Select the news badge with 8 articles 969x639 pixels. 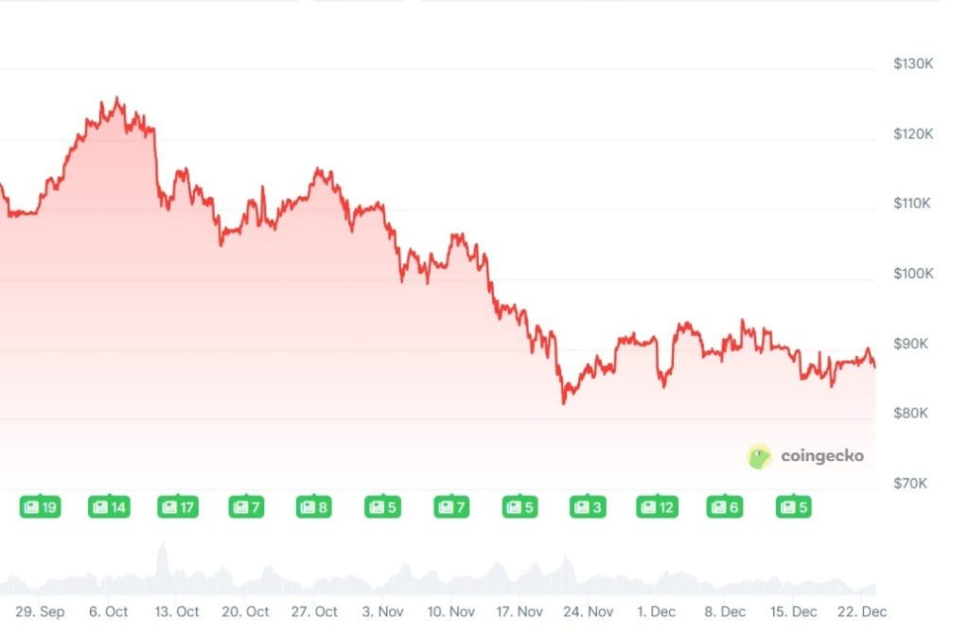[x=314, y=507]
